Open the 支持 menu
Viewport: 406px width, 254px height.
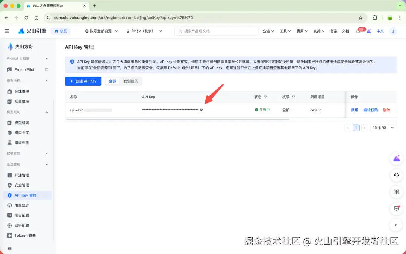pos(319,31)
